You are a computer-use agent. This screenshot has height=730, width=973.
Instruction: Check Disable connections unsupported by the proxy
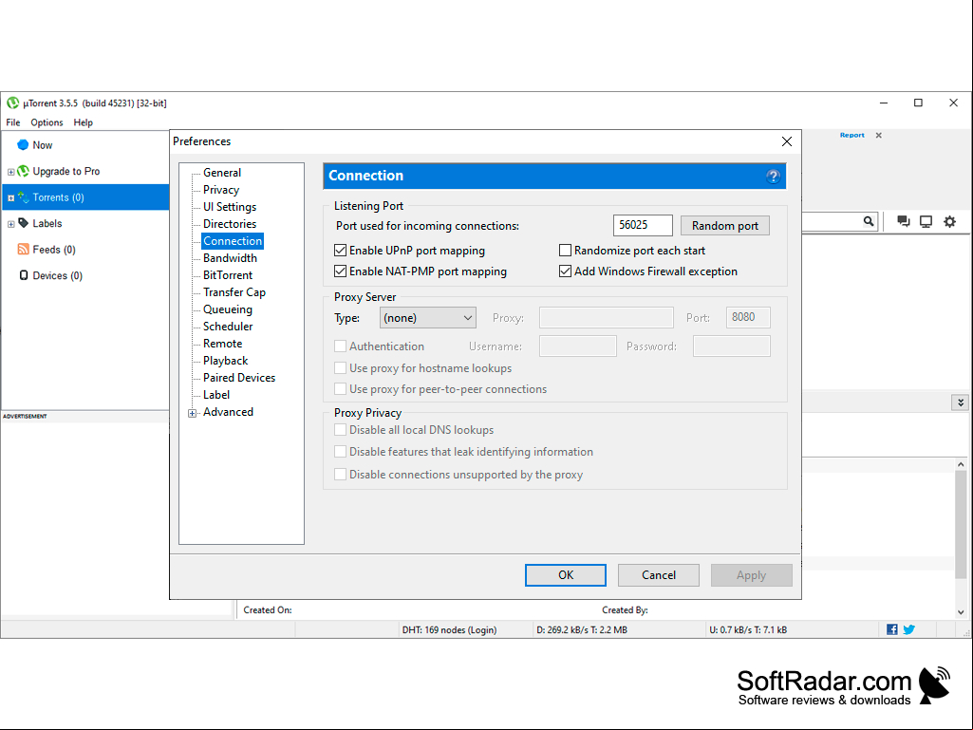(340, 475)
